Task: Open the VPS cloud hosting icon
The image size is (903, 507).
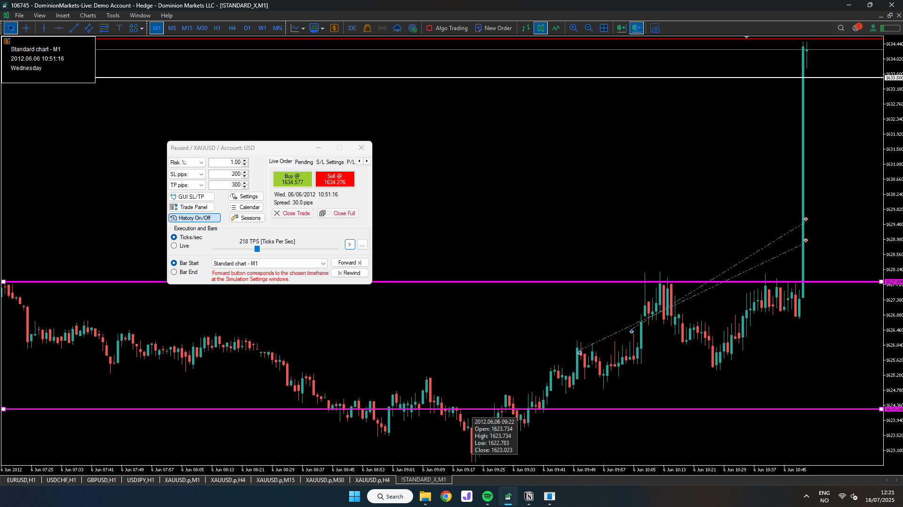Action: click(x=397, y=28)
